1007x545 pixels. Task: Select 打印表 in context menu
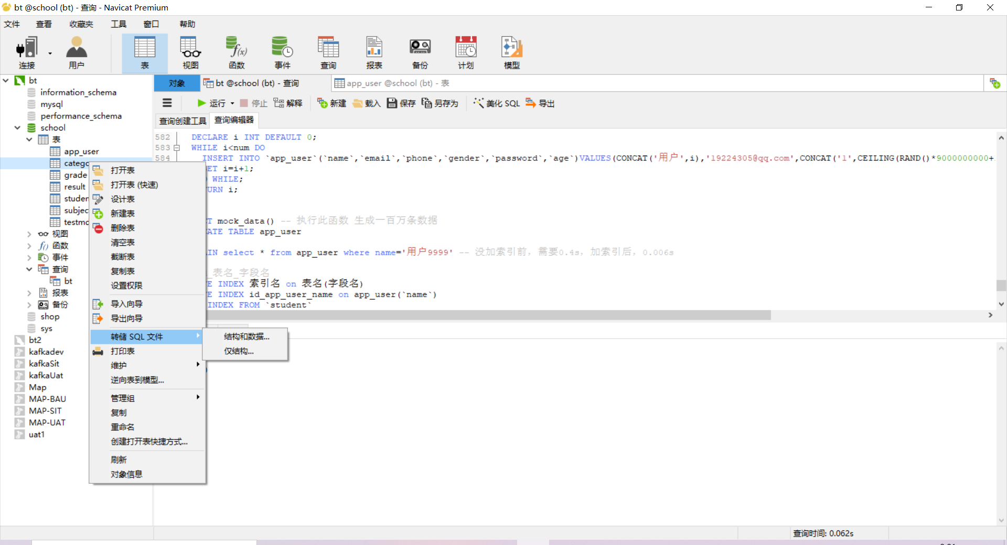tap(147, 351)
